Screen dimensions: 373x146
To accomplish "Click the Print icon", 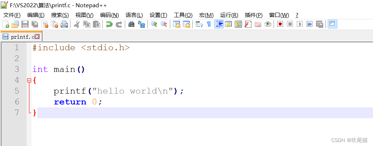I will click(64, 24).
